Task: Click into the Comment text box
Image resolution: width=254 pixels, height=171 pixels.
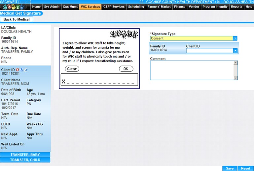Action: pos(192,70)
